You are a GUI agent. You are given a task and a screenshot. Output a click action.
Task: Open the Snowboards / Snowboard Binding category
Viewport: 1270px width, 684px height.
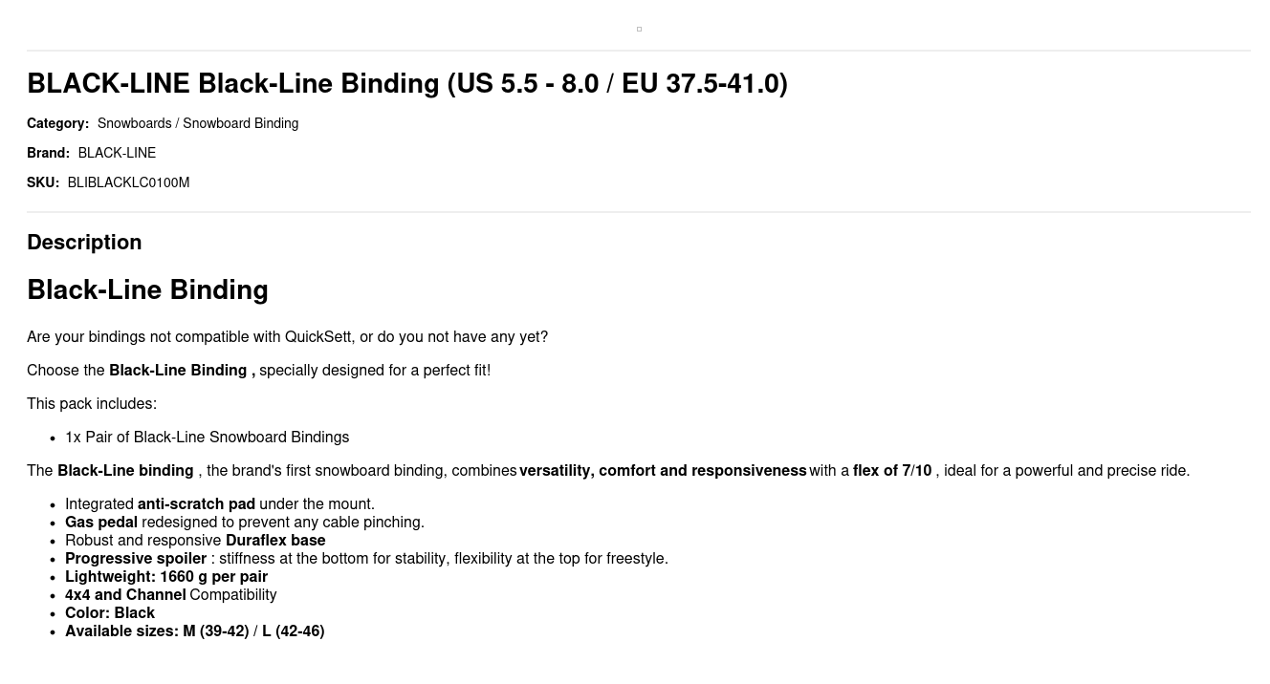198,124
